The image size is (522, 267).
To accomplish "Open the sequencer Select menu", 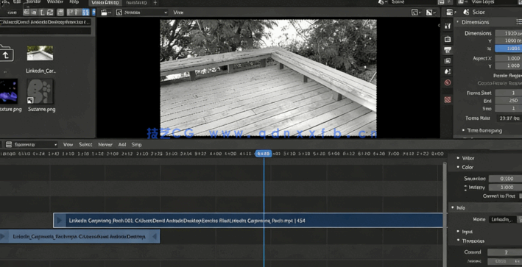I will 85,145.
